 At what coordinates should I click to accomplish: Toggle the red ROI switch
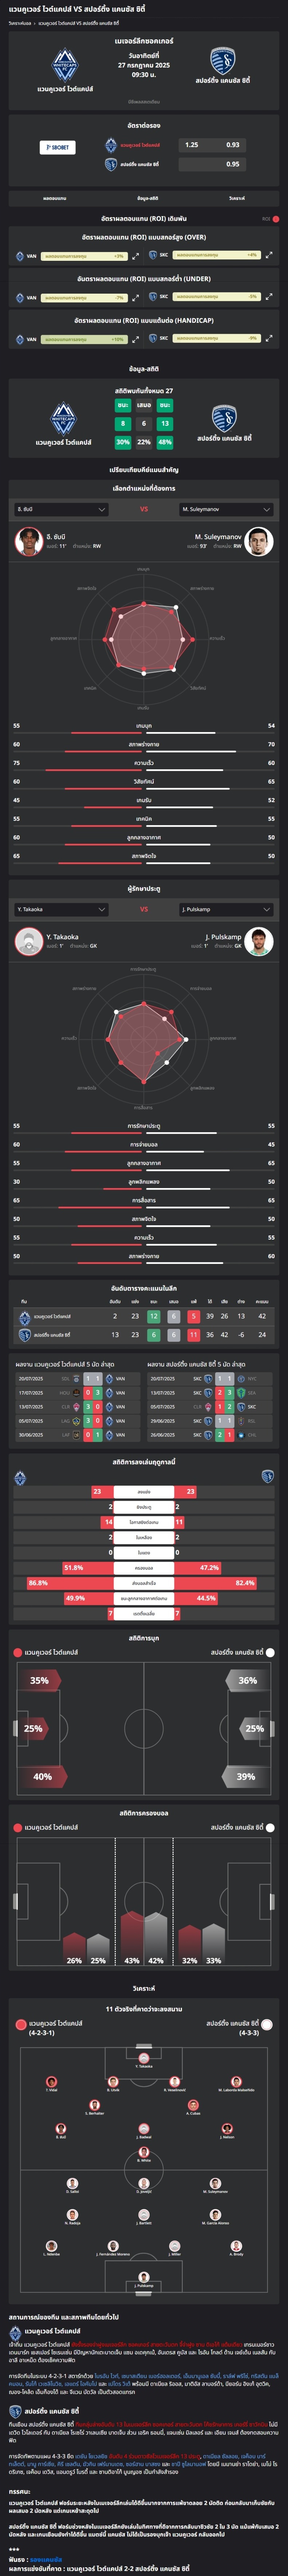(274, 219)
